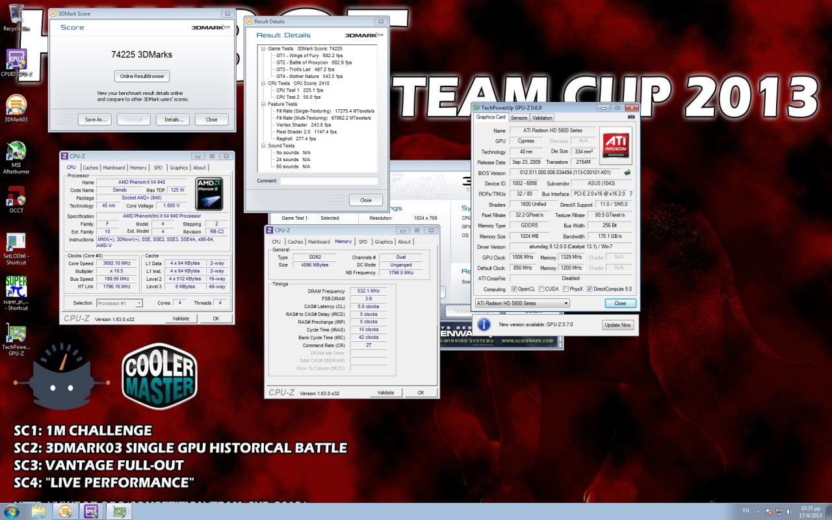832x520 pixels.
Task: Open the SPD tab in CPU-Z Memory window
Action: [x=363, y=242]
